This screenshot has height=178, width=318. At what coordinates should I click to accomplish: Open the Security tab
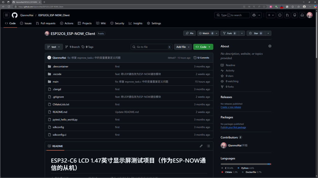(117, 23)
